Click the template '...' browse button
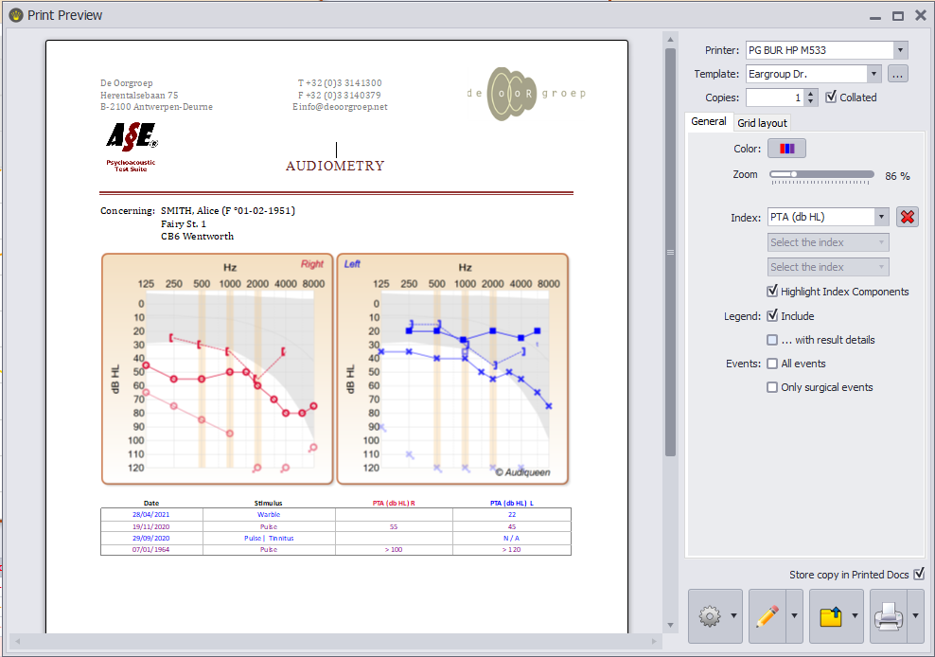Viewport: 935px width, 657px height. pos(897,74)
